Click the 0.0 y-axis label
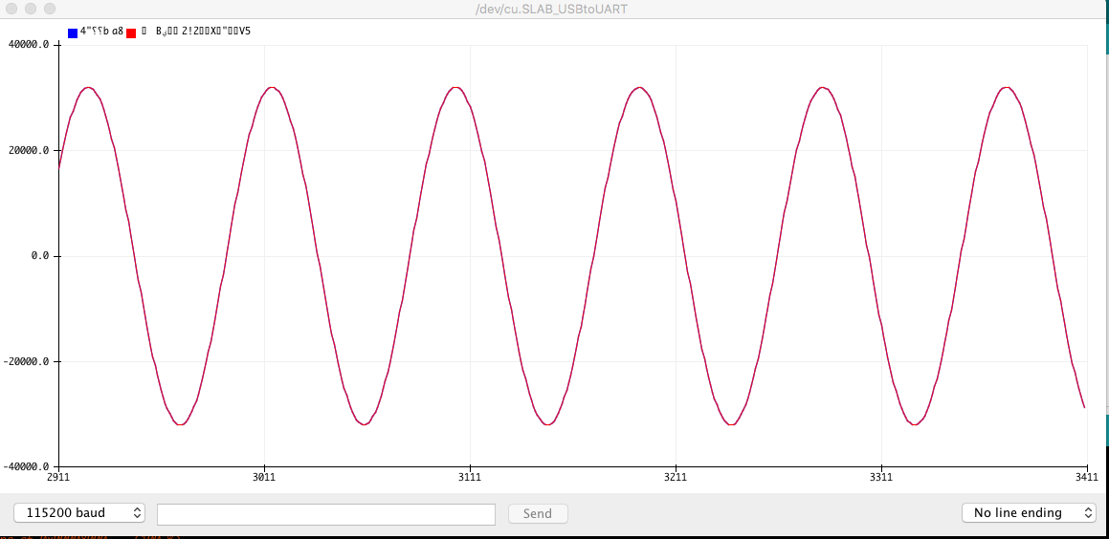Screen dimensions: 1109x539 (x=40, y=256)
